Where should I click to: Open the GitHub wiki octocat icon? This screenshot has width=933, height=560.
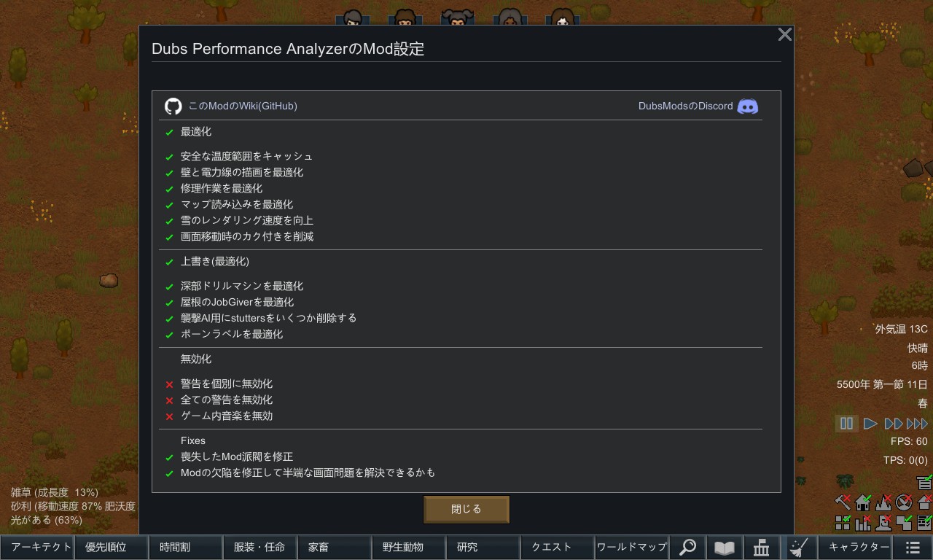[x=173, y=106]
